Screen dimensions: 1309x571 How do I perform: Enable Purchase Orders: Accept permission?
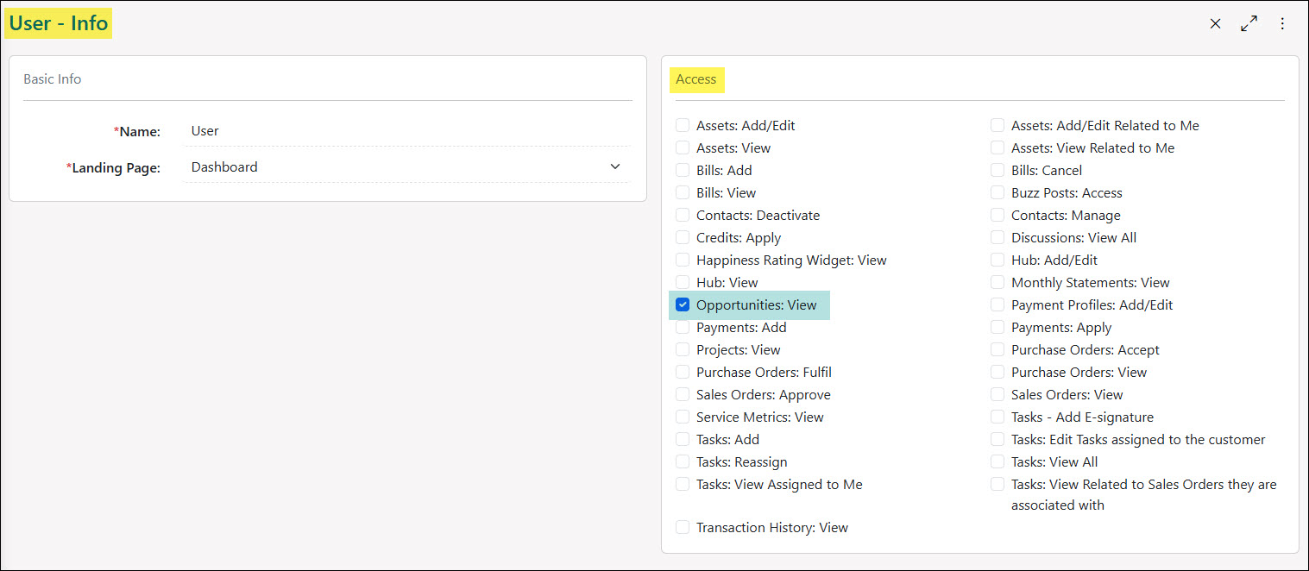click(x=997, y=349)
